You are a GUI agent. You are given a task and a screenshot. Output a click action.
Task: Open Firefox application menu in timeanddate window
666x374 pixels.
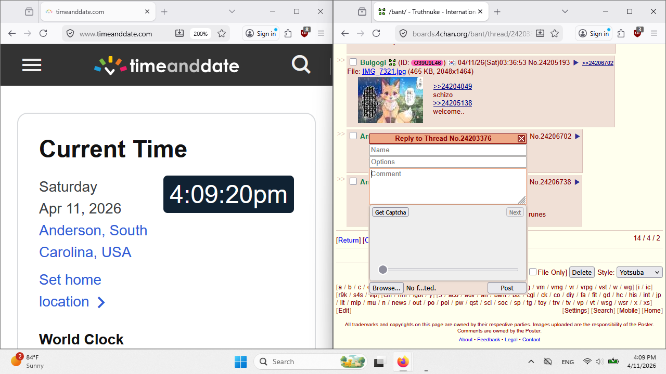(x=321, y=33)
